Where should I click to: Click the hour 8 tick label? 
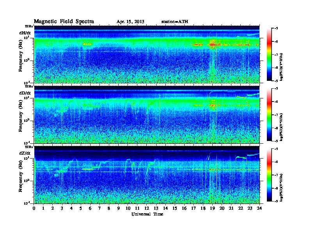pyautogui.click(x=109, y=208)
